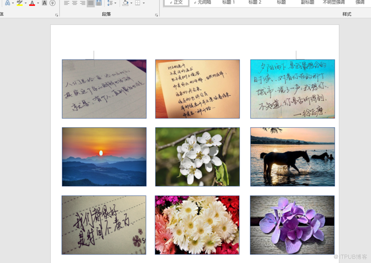Open line spacing dropdown
The width and height of the screenshot is (371, 263).
(x=111, y=3)
